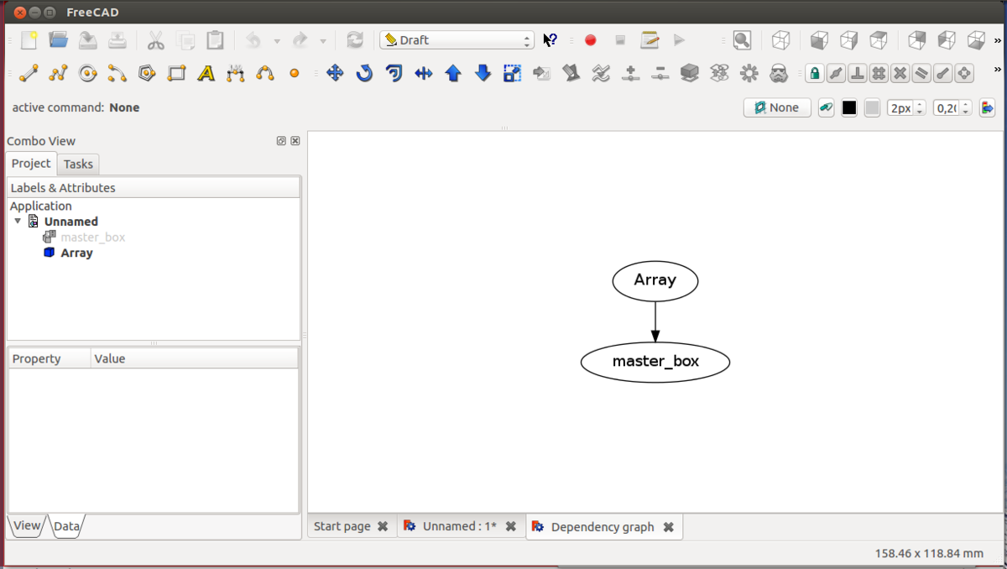Open the black line color swatch
The image size is (1007, 569).
849,107
